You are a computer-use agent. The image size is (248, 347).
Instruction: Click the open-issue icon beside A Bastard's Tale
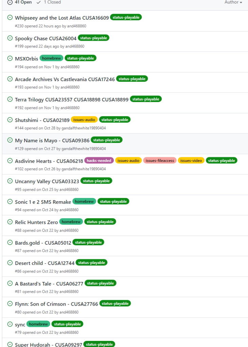point(10,284)
